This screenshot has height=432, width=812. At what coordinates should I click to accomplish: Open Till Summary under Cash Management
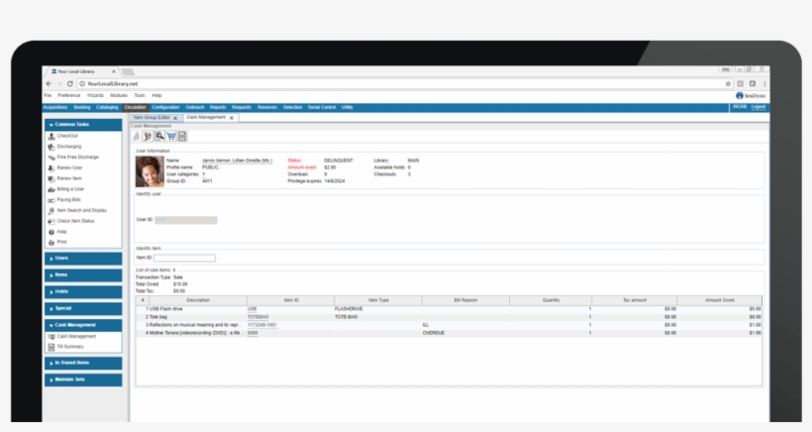tap(70, 347)
